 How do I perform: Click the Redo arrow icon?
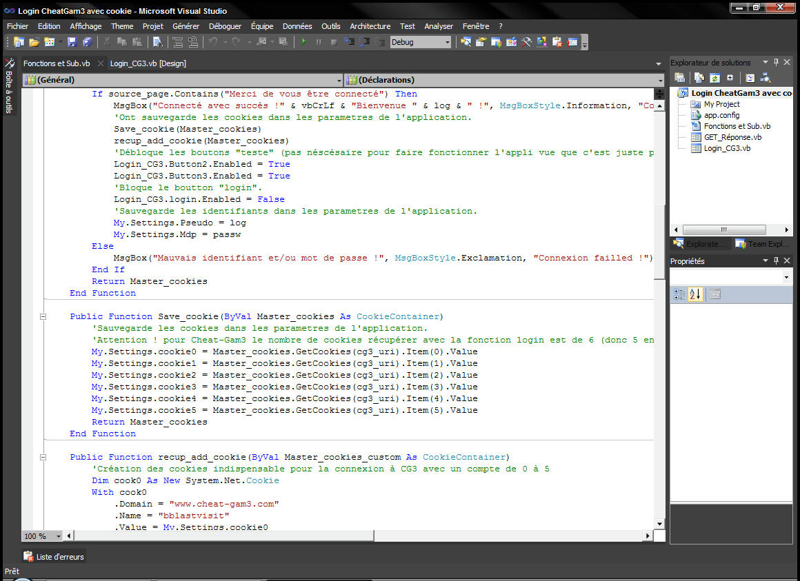click(237, 42)
